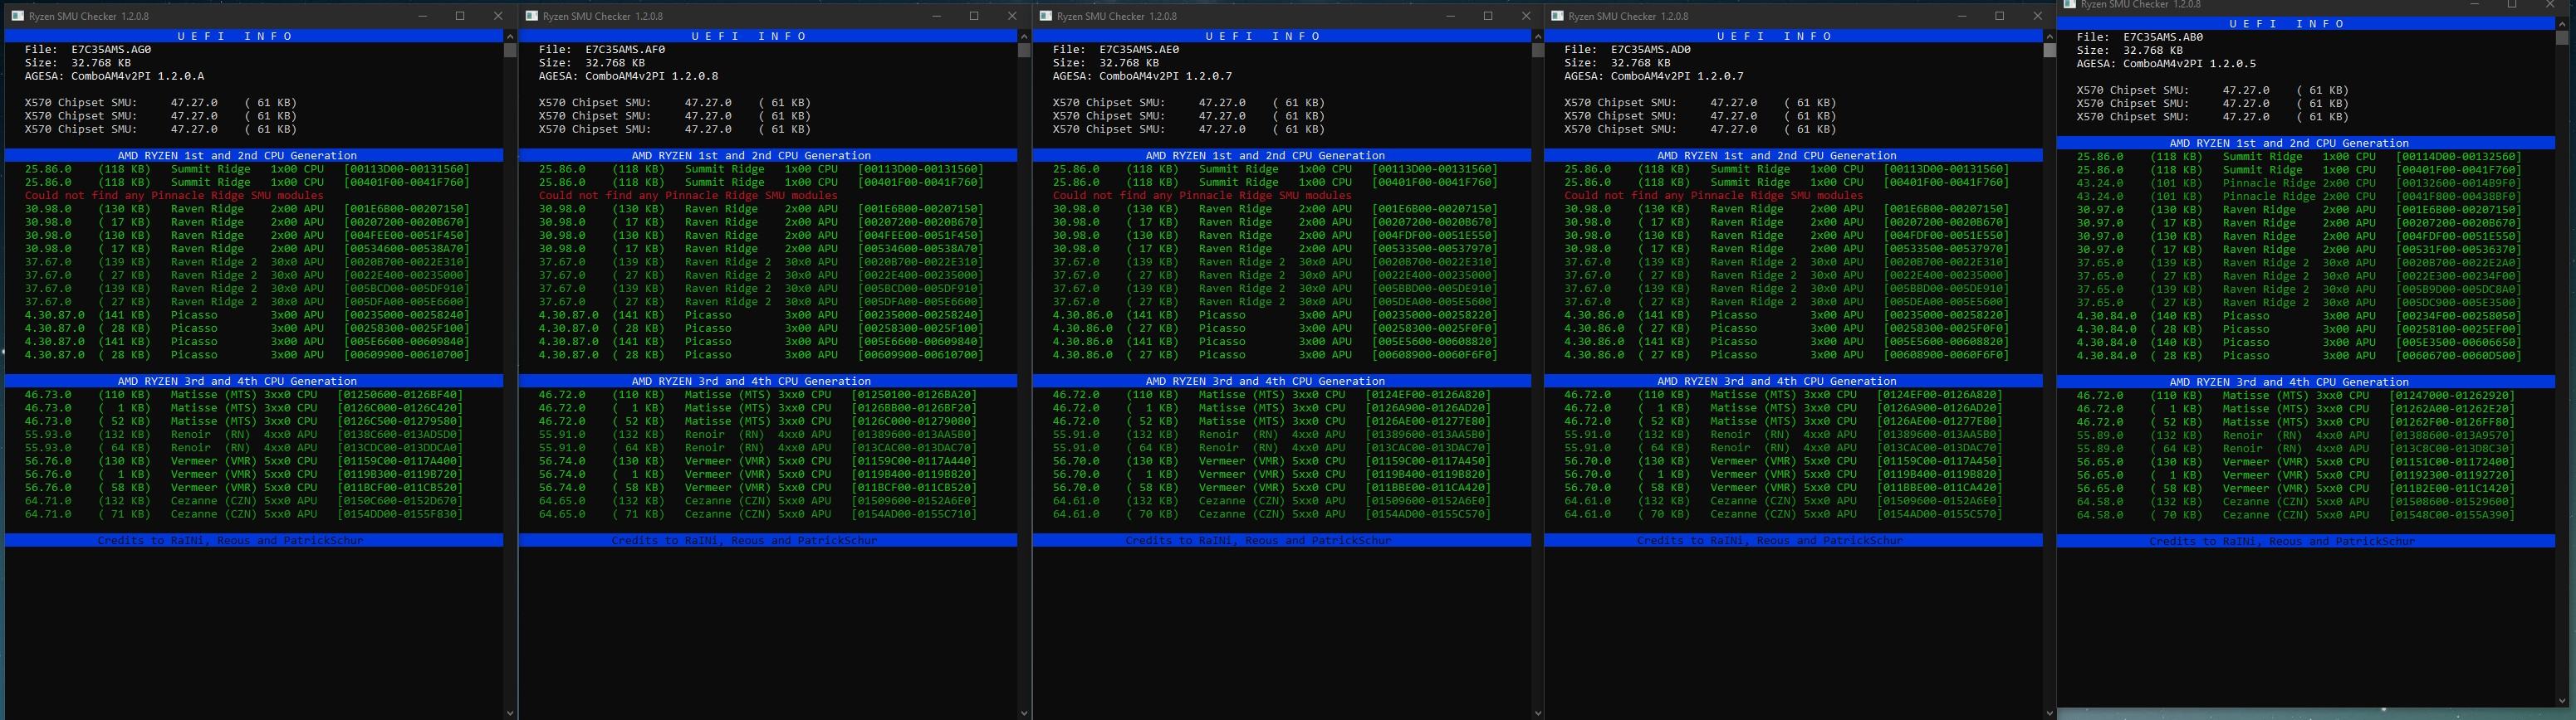Click AGESA 1.2.0.7 line in the AD0 window
The height and width of the screenshot is (720, 2576).
(1654, 75)
